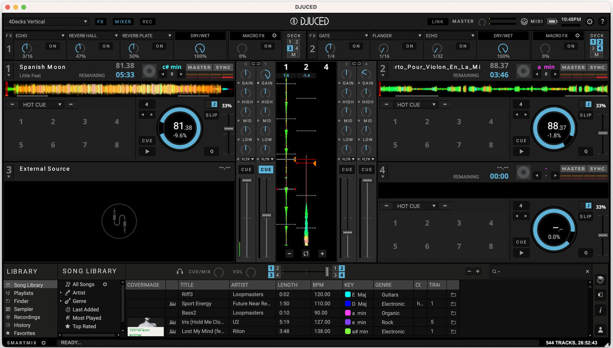
Task: Open Macro FX settings gear for FX 2
Action: (578, 36)
